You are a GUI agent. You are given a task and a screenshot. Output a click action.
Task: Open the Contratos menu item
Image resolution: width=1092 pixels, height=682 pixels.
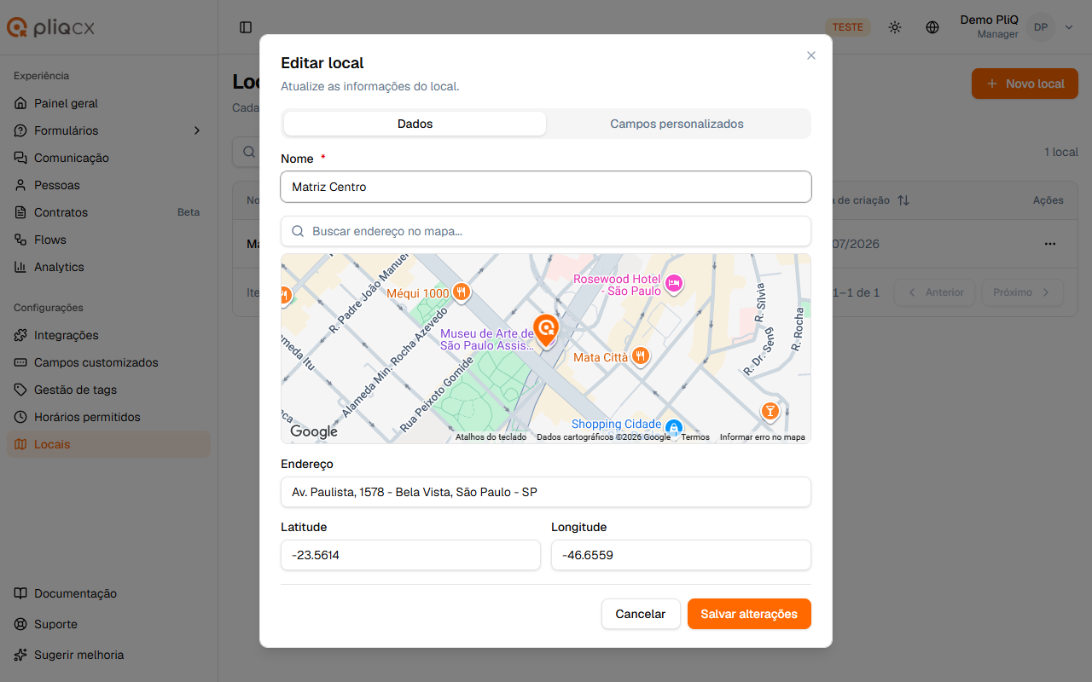click(x=108, y=212)
